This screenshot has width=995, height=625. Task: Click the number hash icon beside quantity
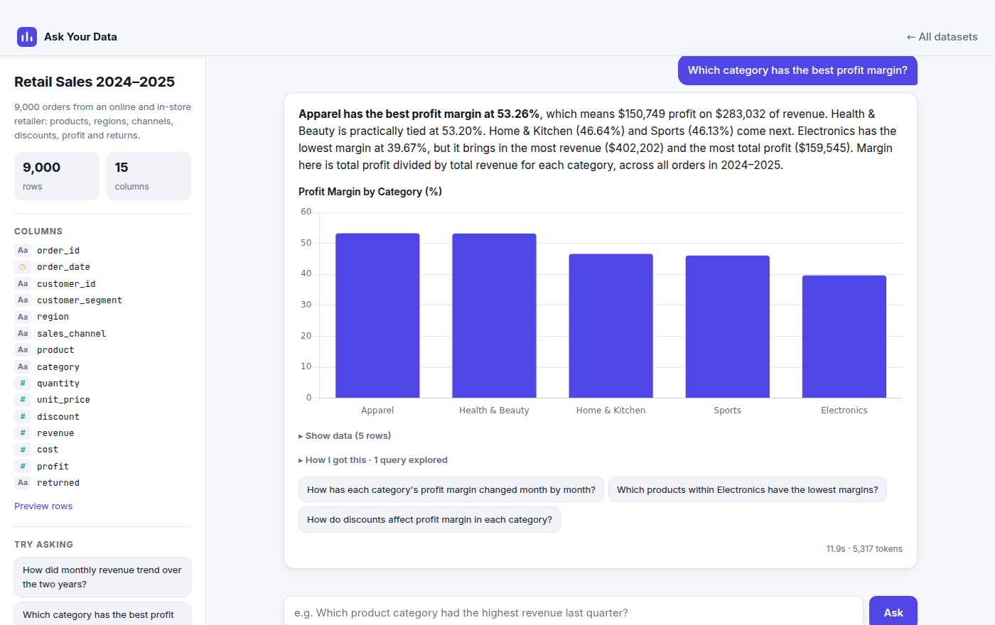tap(23, 383)
